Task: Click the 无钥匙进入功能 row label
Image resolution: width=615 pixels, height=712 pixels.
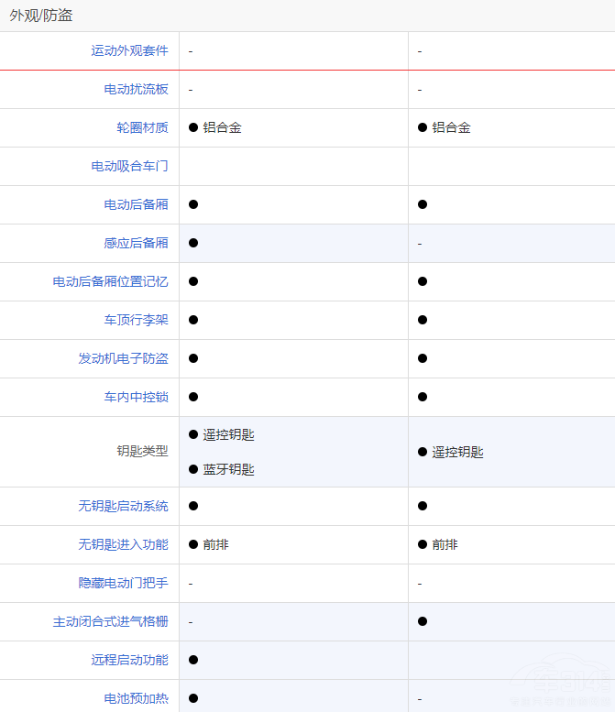Action: (123, 545)
